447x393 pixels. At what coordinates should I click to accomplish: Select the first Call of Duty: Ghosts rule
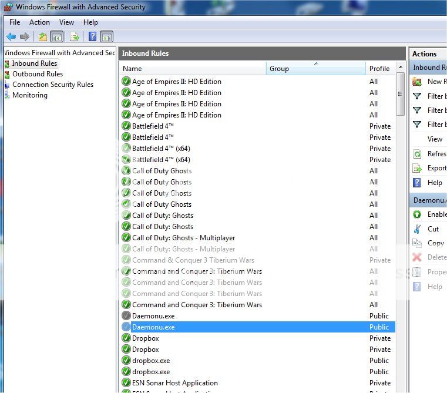pyautogui.click(x=163, y=216)
